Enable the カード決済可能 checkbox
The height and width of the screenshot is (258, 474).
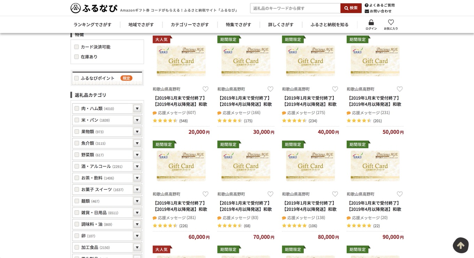pyautogui.click(x=76, y=47)
